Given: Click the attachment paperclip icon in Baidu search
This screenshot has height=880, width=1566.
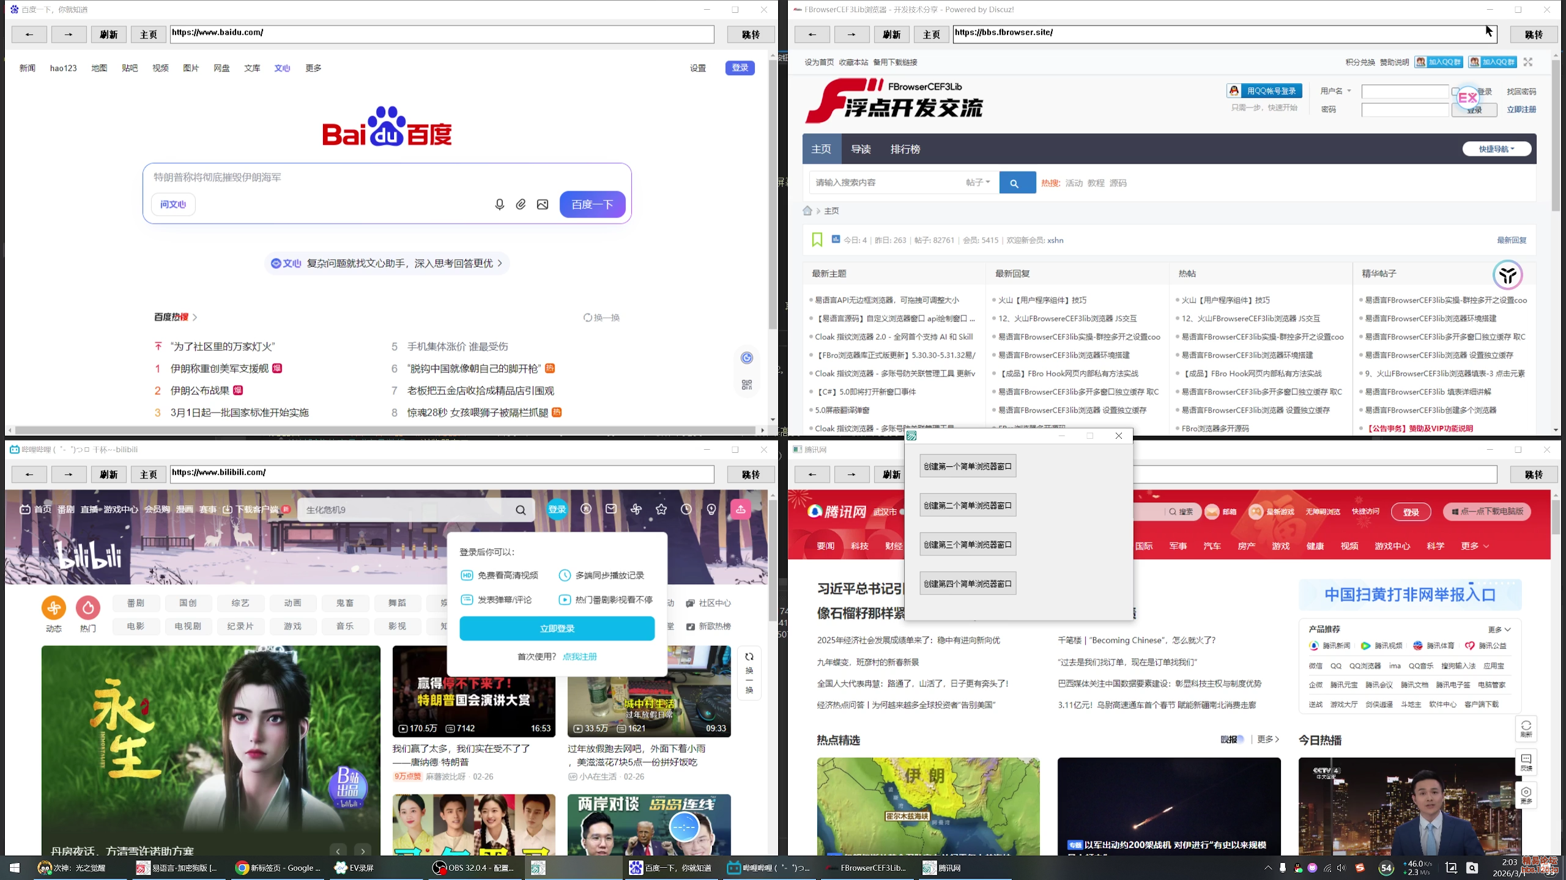Looking at the screenshot, I should point(521,204).
